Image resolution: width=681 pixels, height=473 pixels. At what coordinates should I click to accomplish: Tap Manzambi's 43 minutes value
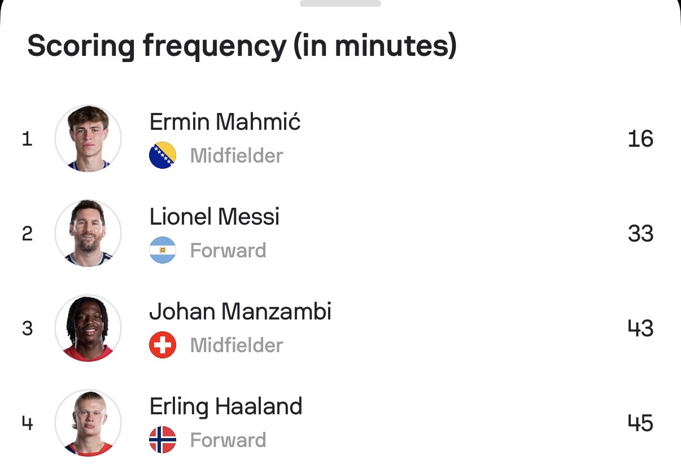(640, 328)
